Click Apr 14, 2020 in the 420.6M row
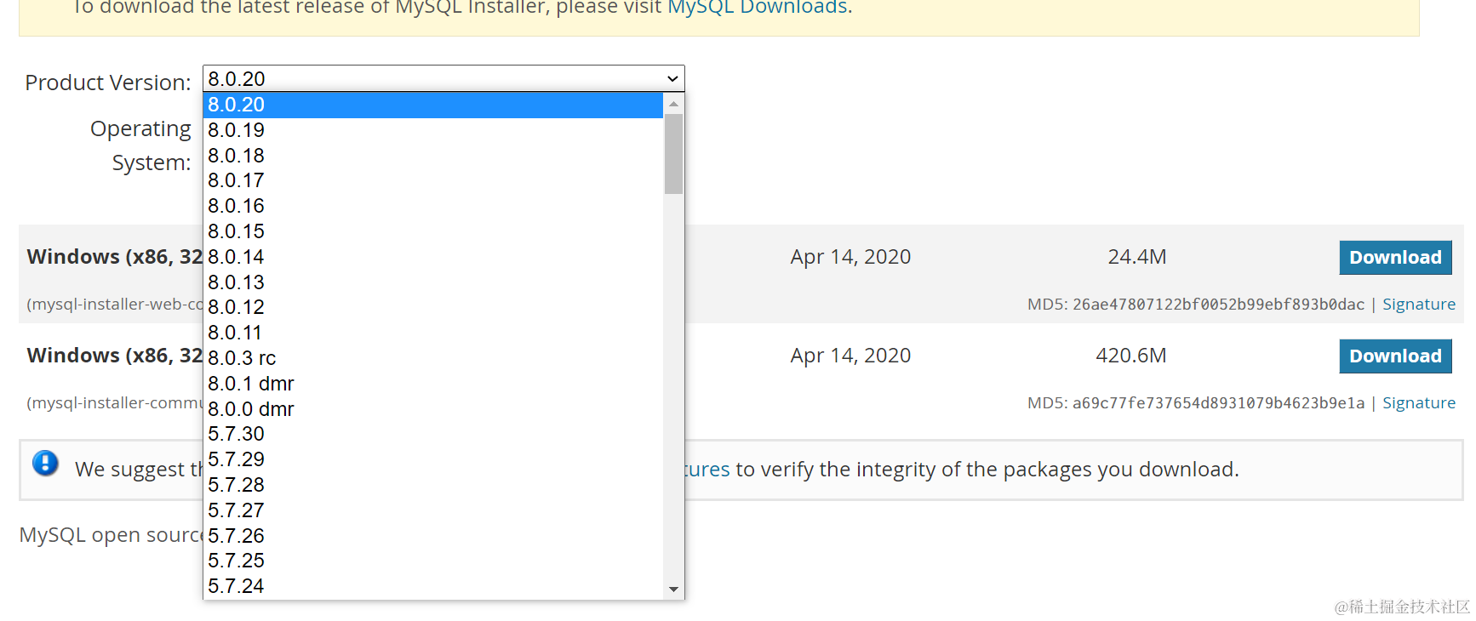 850,356
